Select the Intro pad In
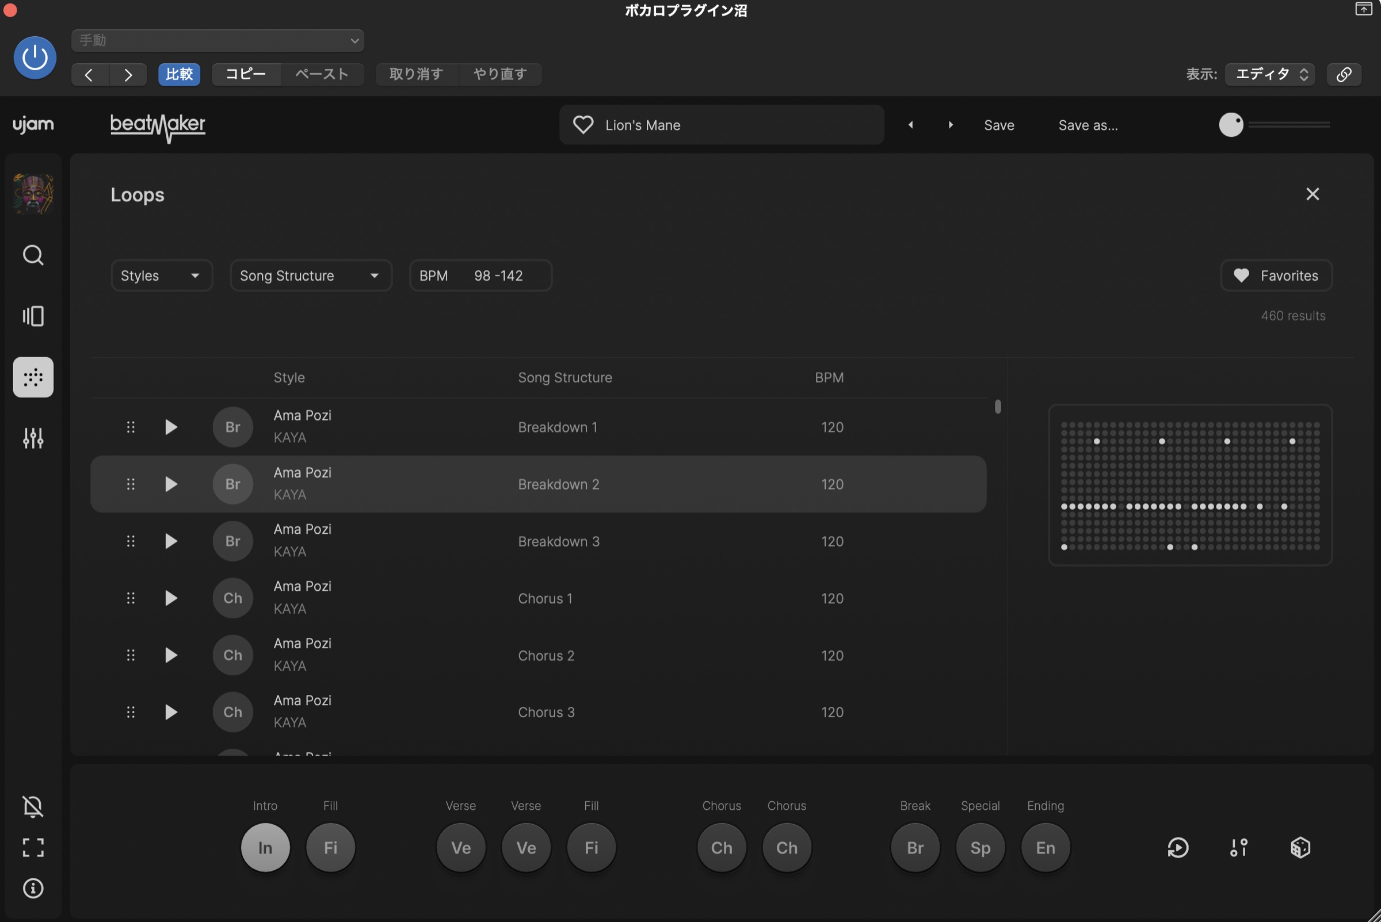The image size is (1381, 922). (265, 848)
